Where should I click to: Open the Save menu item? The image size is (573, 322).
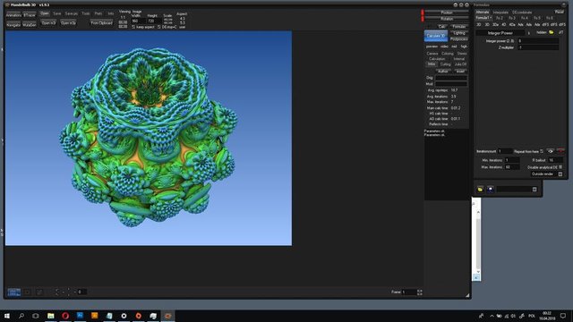(57, 13)
